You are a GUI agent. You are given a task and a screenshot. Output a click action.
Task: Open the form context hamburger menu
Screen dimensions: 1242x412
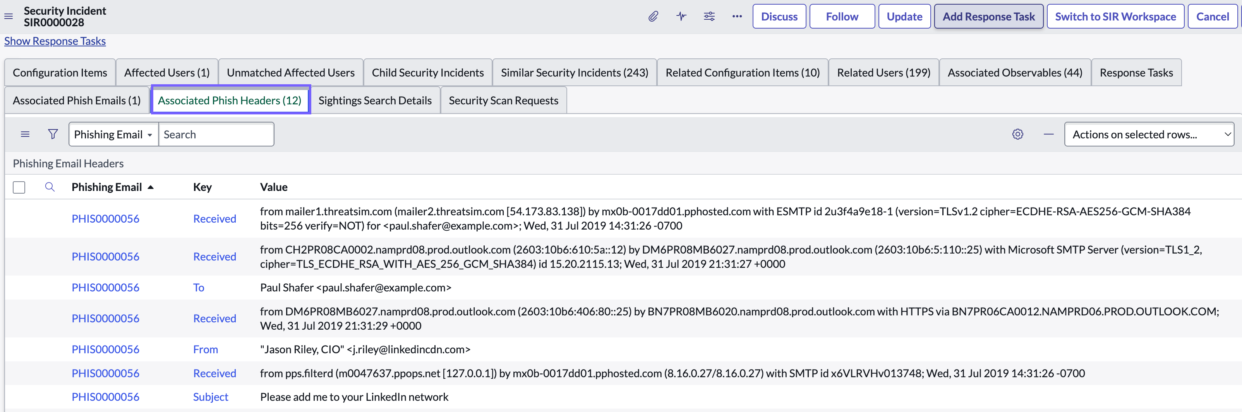click(9, 17)
